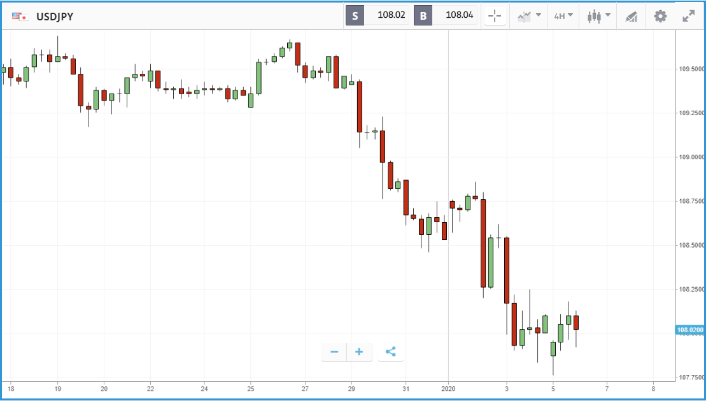The height and width of the screenshot is (401, 706).
Task: Click the 109.0000 price axis label
Action: coord(691,157)
